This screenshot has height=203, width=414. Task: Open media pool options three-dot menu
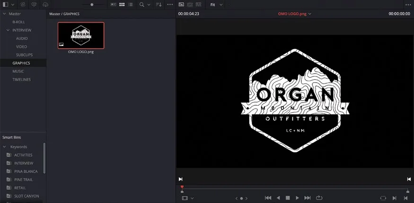coord(170,4)
